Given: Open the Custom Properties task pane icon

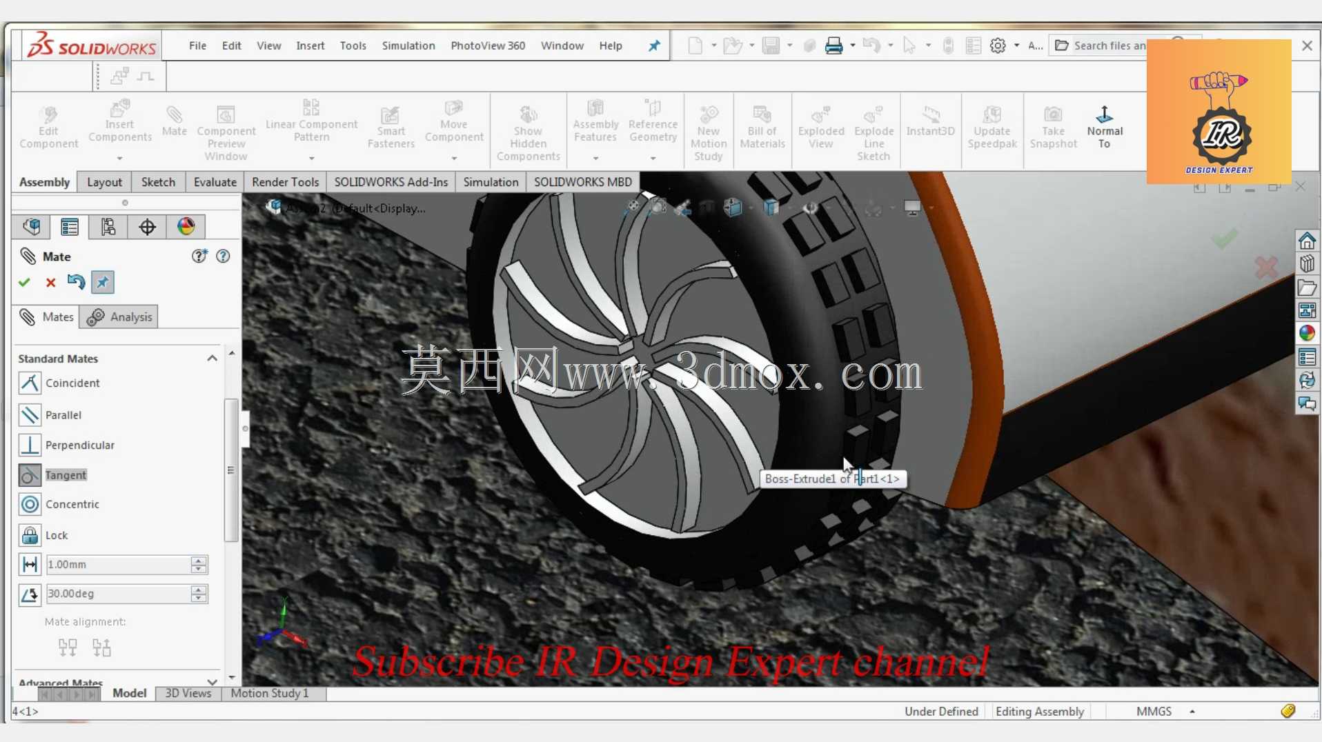Looking at the screenshot, I should (1307, 357).
